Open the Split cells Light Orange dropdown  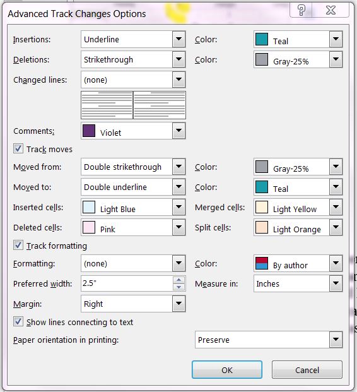click(336, 227)
